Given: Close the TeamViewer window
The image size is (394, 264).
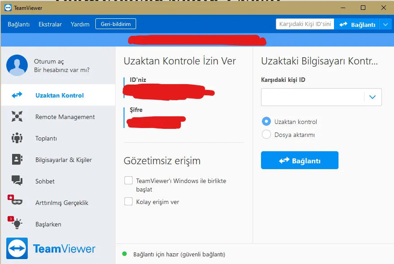Looking at the screenshot, I should (383, 8).
